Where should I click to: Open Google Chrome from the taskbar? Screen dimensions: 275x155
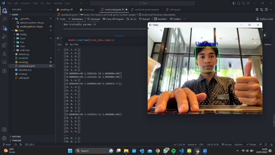[x=158, y=151]
